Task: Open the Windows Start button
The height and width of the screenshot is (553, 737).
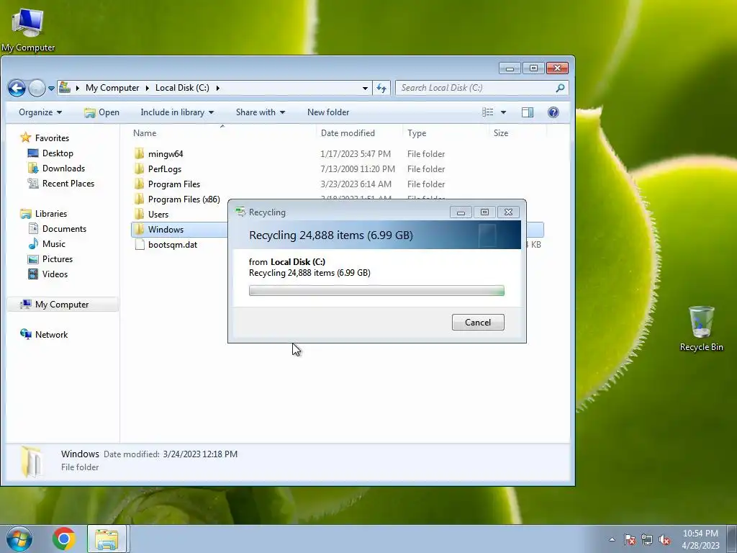Action: coord(19,539)
